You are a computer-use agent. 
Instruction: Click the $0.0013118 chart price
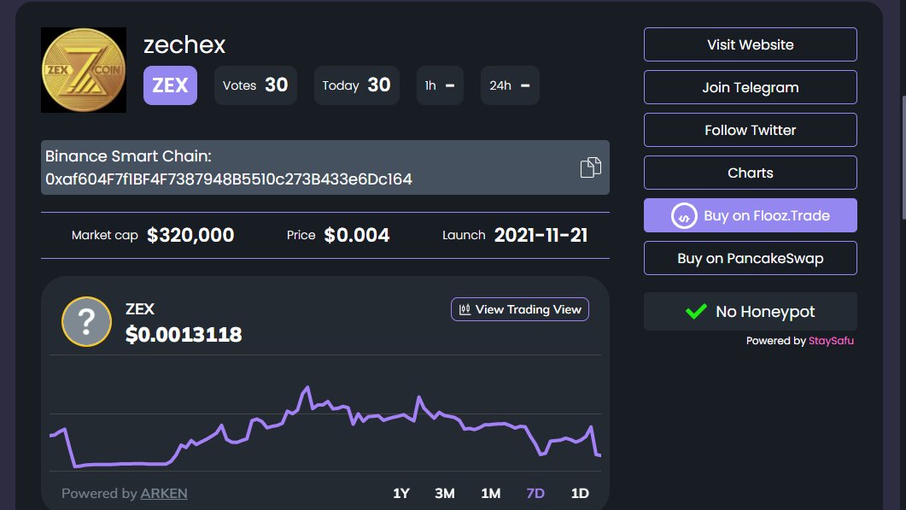pyautogui.click(x=184, y=334)
